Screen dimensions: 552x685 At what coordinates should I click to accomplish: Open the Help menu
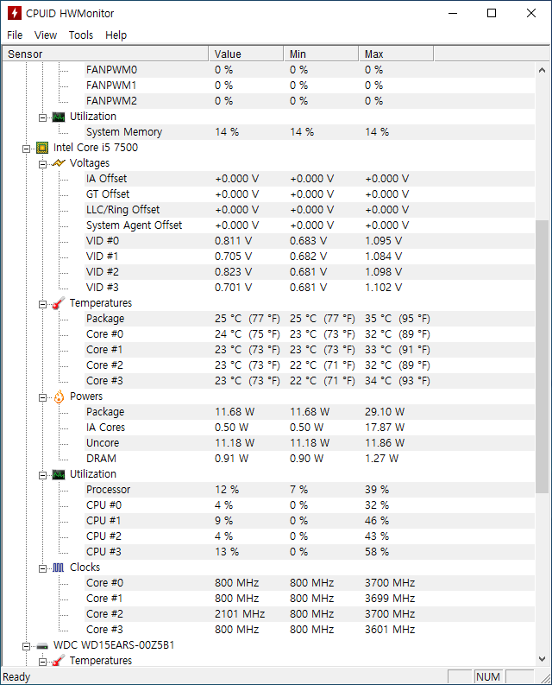116,35
